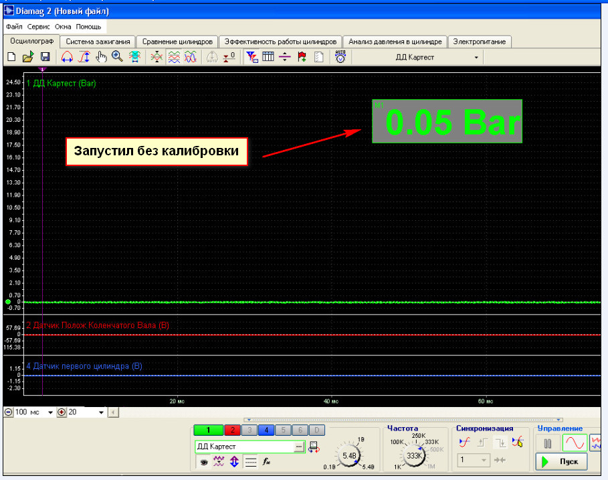Switch to the Осциллограф tab
This screenshot has width=608, height=480.
[x=32, y=41]
